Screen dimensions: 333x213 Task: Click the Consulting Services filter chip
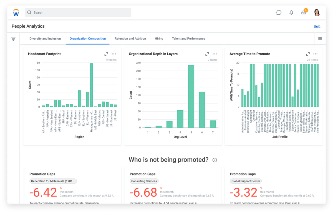click(x=144, y=181)
